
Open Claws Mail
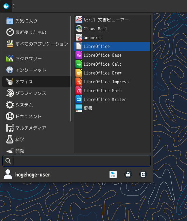[112, 29]
